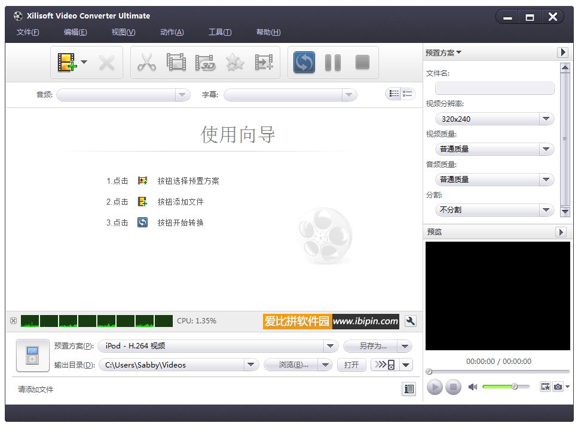Open the 帮助(H) menu
Image resolution: width=578 pixels, height=429 pixels.
click(x=269, y=32)
